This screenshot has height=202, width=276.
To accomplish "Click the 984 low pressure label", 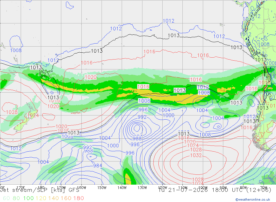I will (97, 166).
